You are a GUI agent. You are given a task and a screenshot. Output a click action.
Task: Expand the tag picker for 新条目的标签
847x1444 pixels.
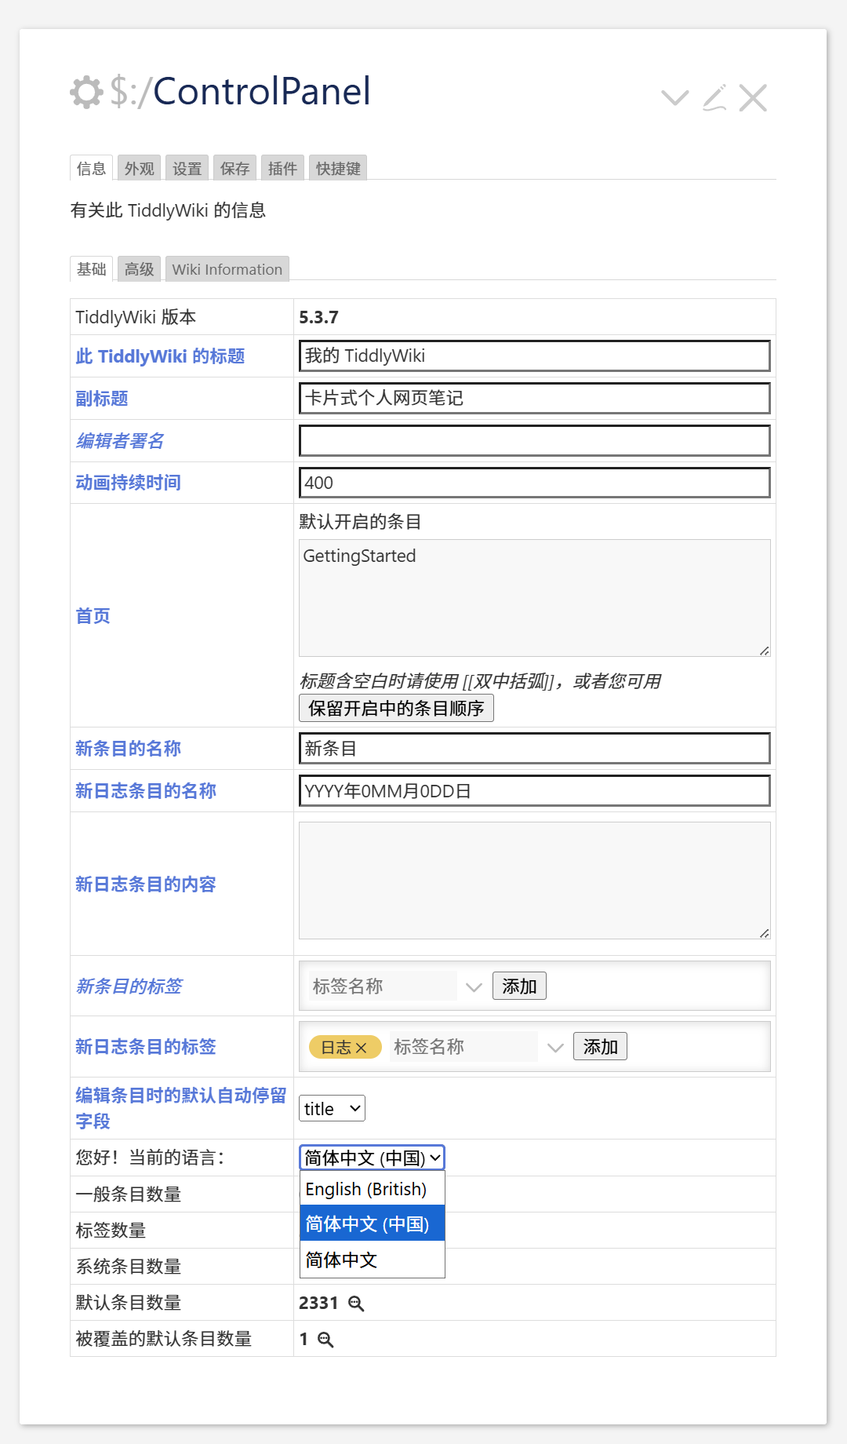[x=474, y=987]
